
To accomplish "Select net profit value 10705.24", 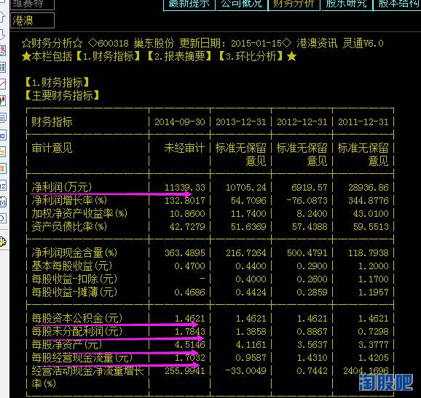I will click(246, 188).
